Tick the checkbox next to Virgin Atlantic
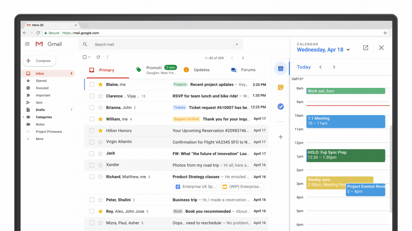412x231 pixels. point(92,142)
